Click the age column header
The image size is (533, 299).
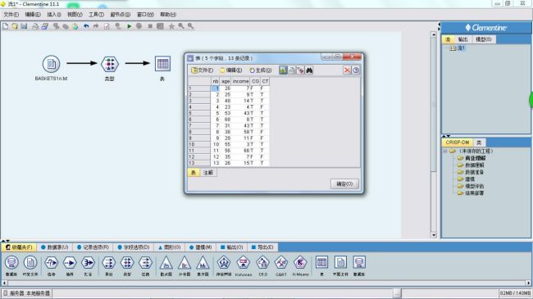click(x=225, y=81)
